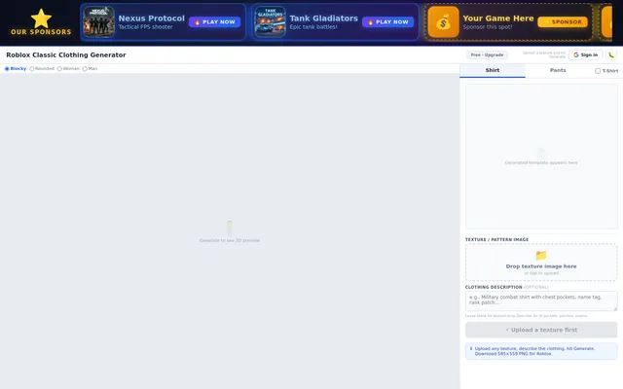Screen dimensions: 623x389
Task: Click Play Now for Tank Gladiators
Action: (x=387, y=21)
